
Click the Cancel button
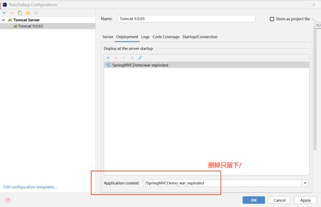(280, 200)
